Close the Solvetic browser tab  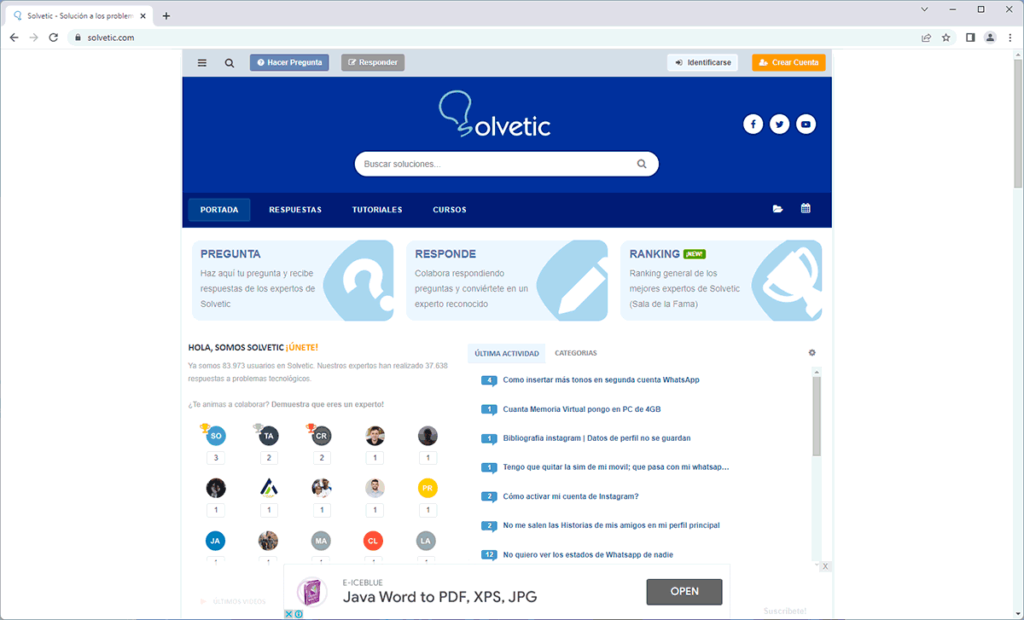144,15
